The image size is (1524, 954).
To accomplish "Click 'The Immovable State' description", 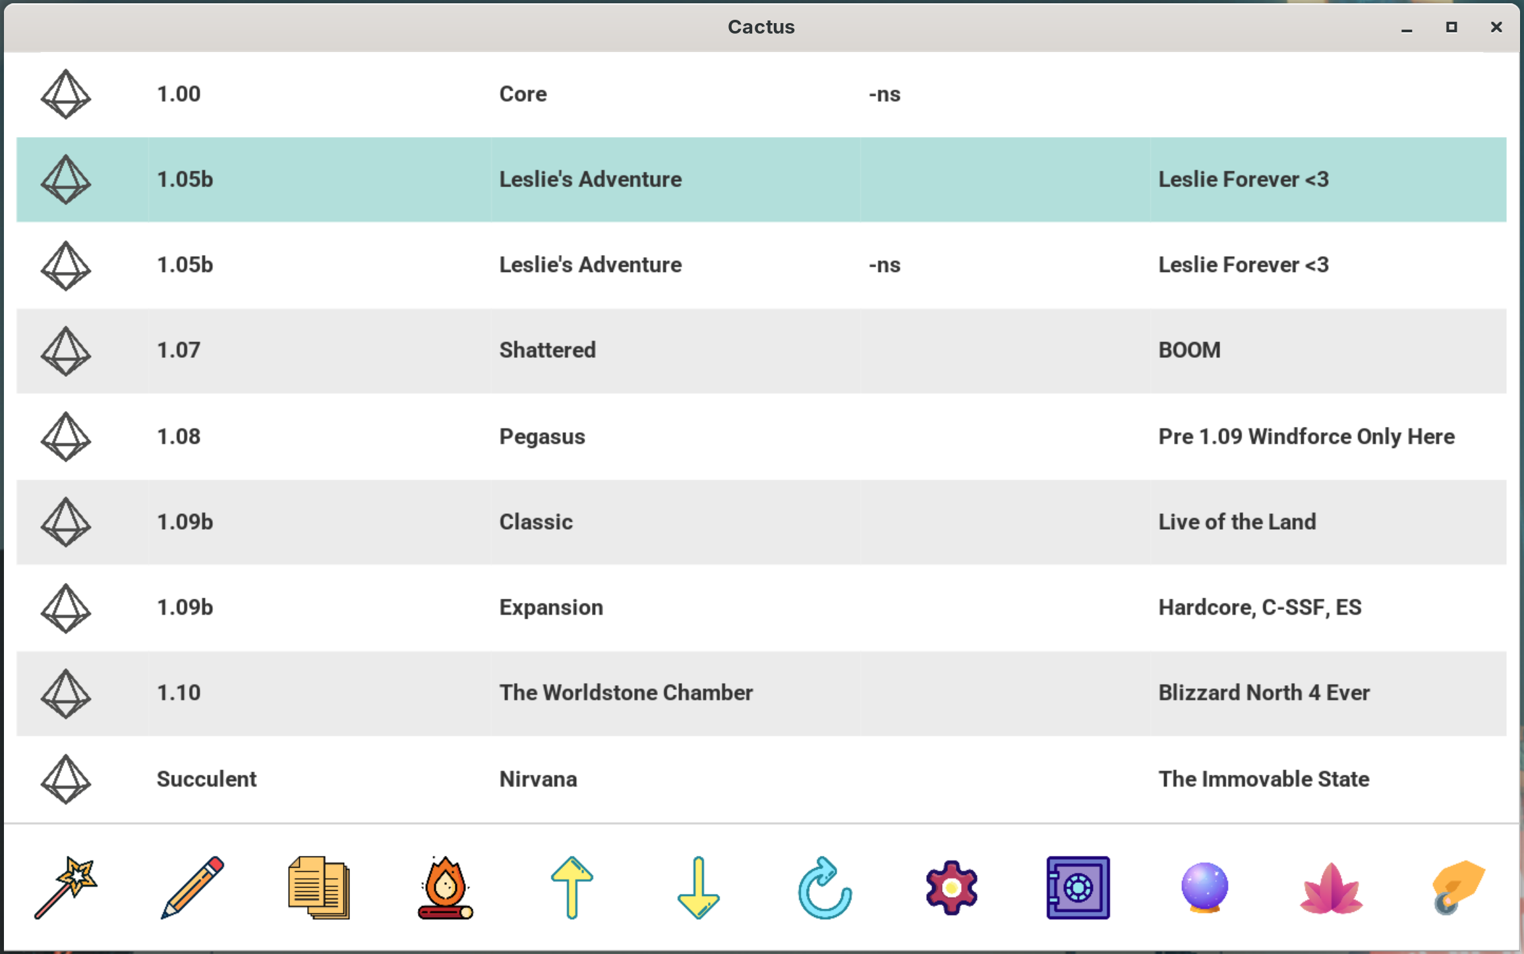I will click(x=1264, y=779).
